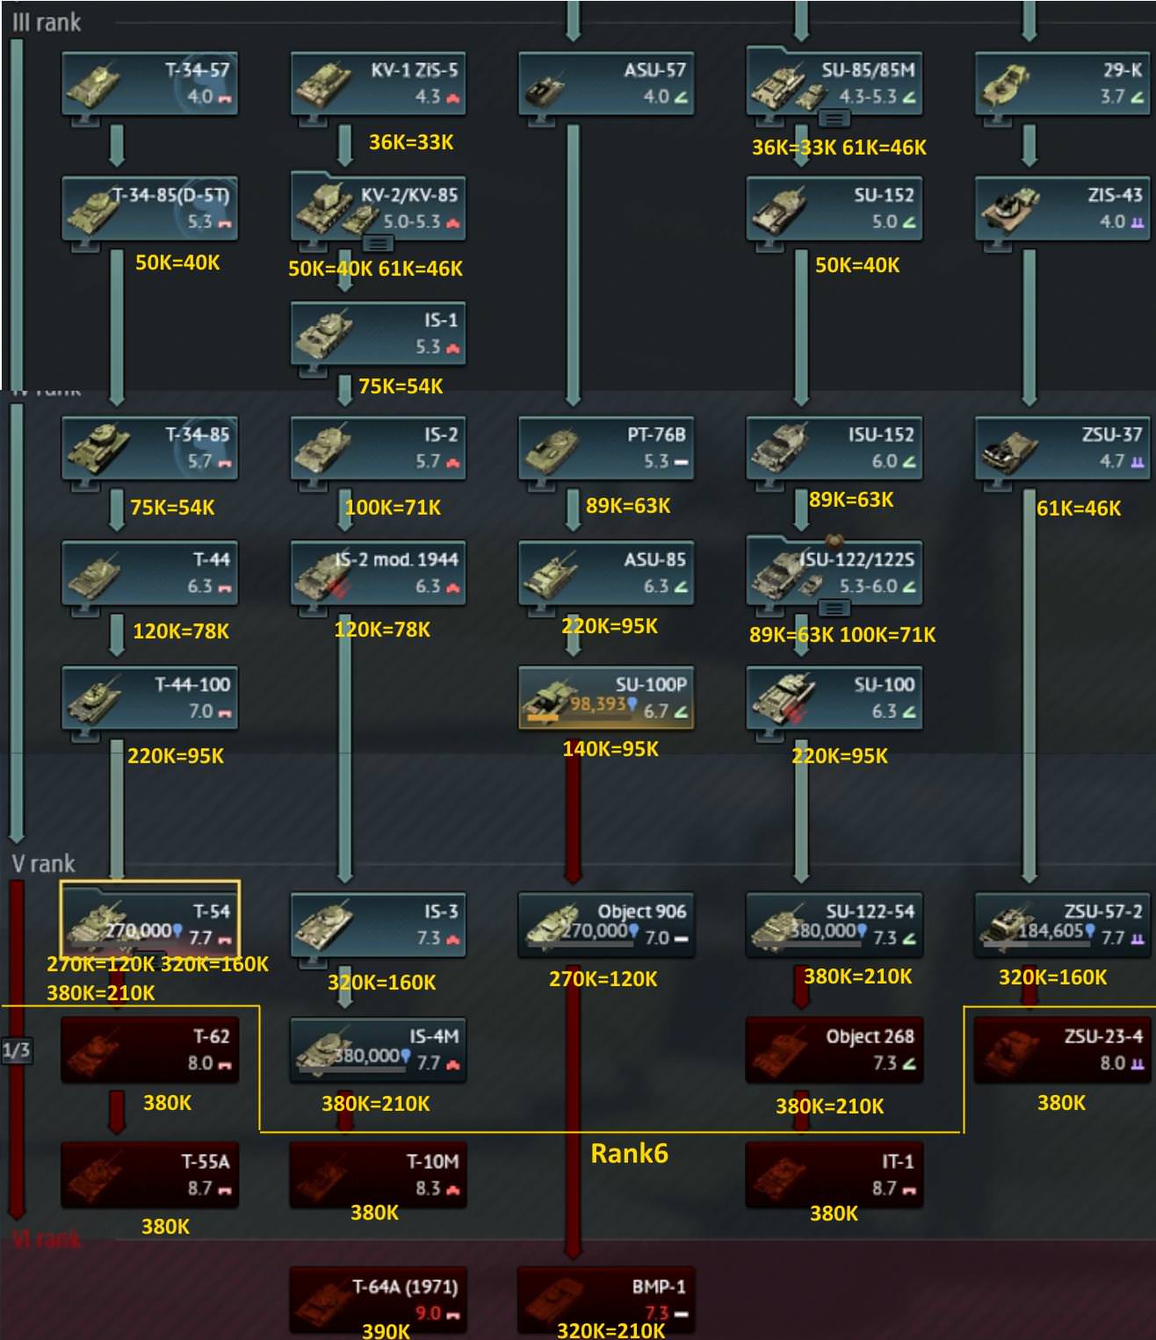This screenshot has height=1340, width=1156.
Task: Click the VI rank header label
Action: coord(47,1239)
